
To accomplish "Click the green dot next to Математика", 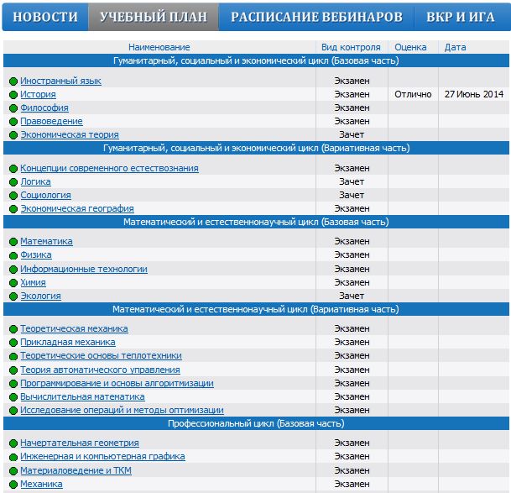I will [x=13, y=242].
